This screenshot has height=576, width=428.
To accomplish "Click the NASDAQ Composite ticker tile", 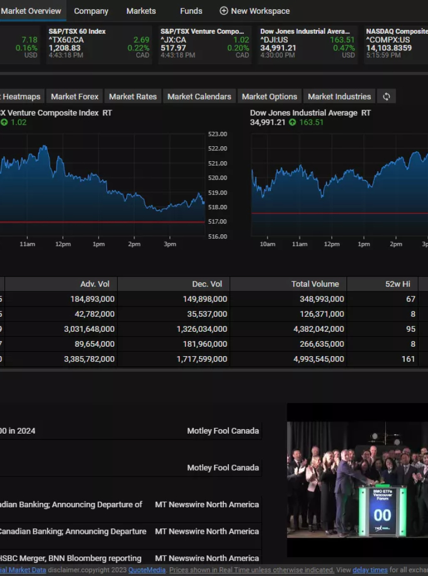I will 396,43.
